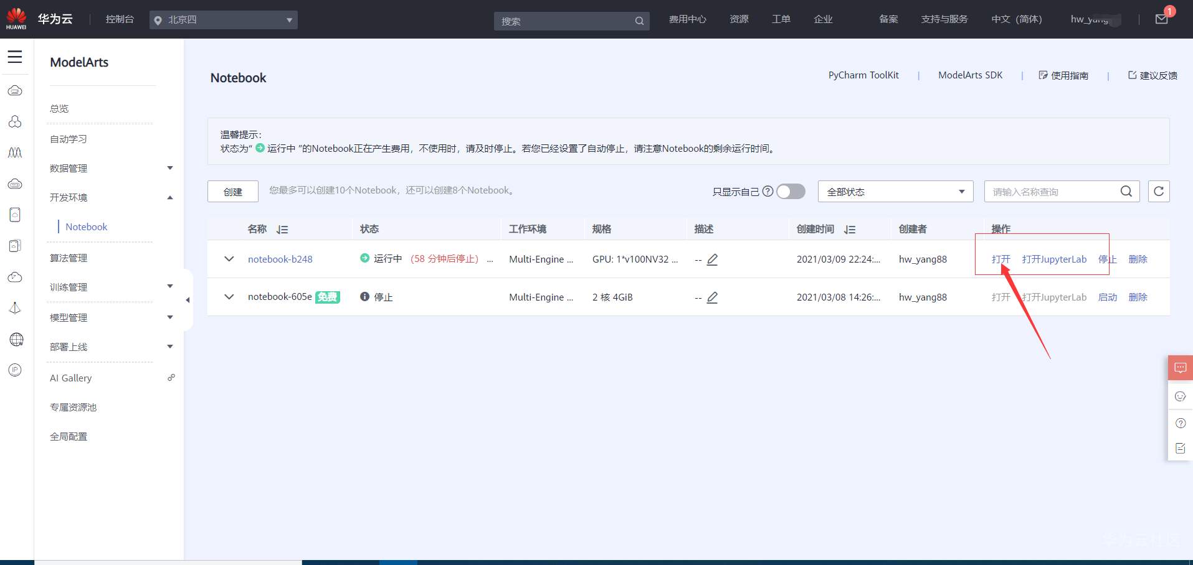Click the sailboat icon in left rail
This screenshot has width=1193, height=565.
pos(16,308)
